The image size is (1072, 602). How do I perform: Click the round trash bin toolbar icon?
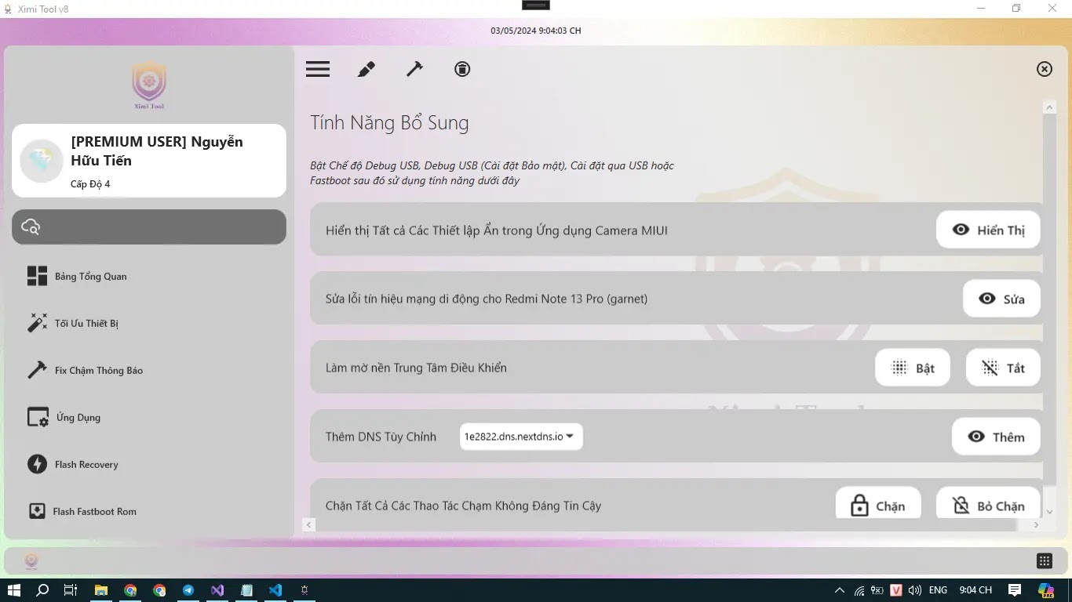(x=462, y=69)
